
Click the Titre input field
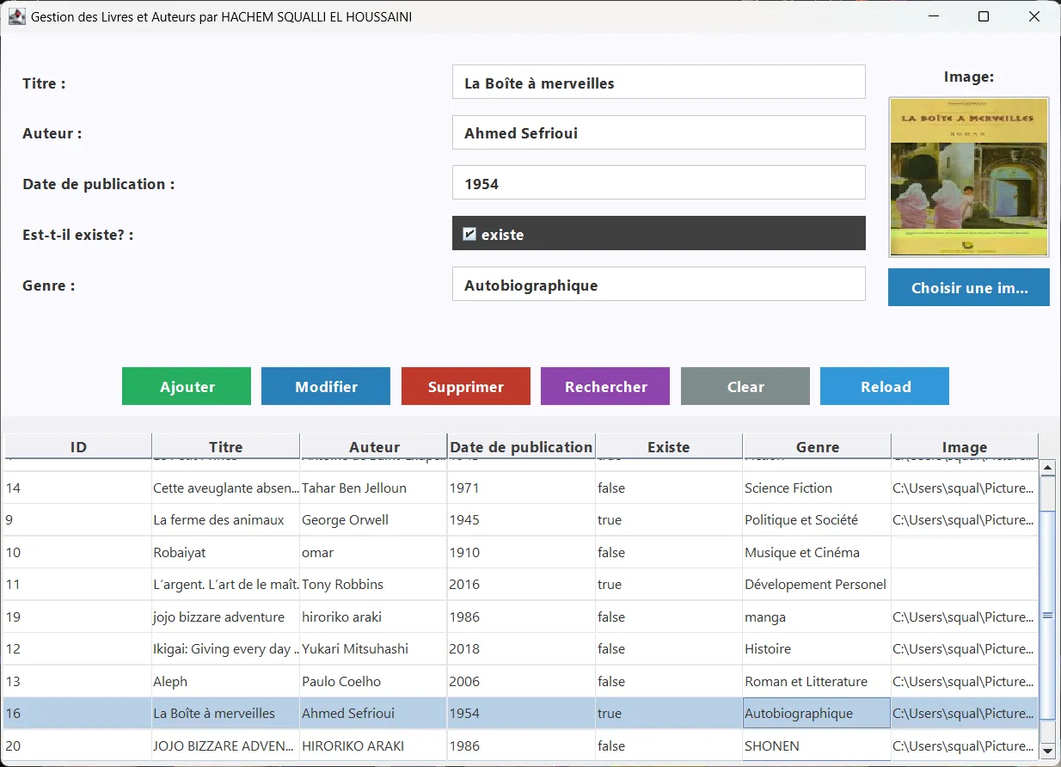pos(659,82)
